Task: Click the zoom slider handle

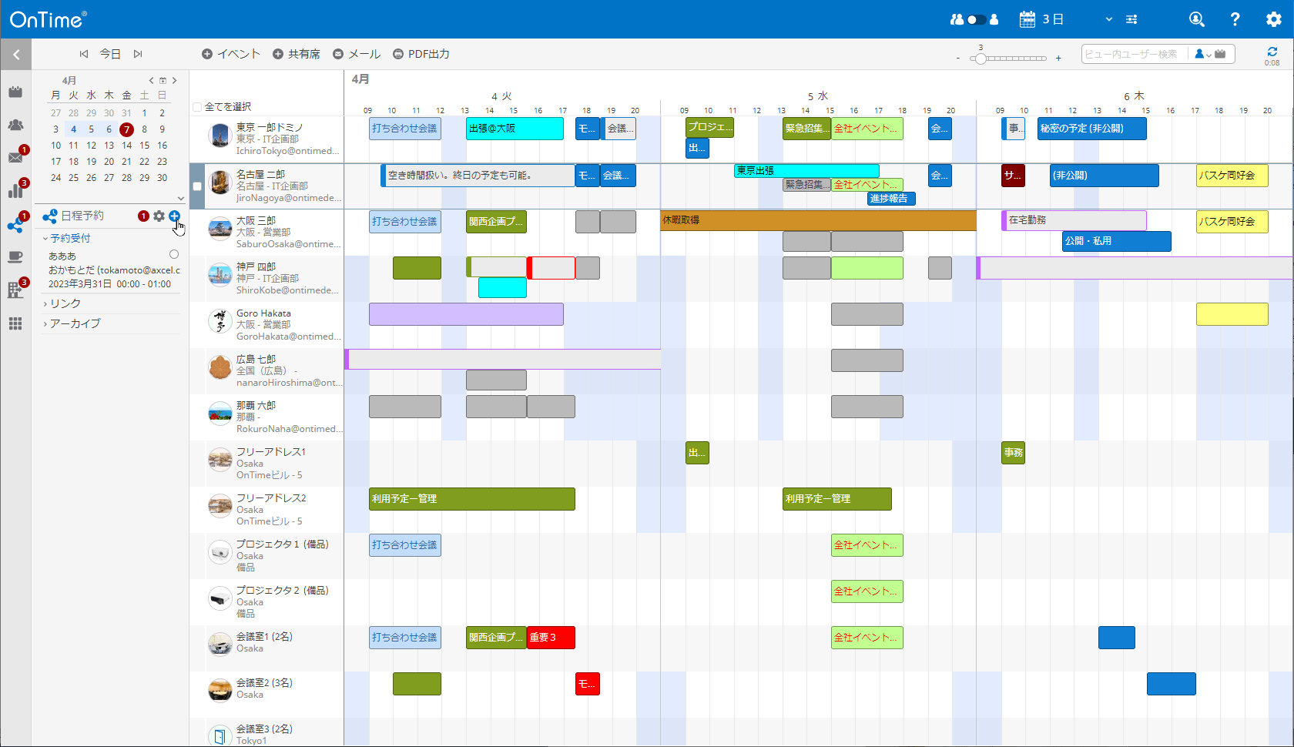Action: tap(981, 59)
